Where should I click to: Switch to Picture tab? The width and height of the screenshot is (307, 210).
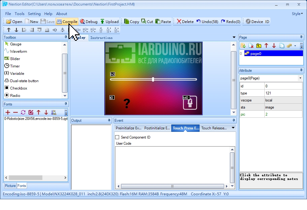point(10,186)
